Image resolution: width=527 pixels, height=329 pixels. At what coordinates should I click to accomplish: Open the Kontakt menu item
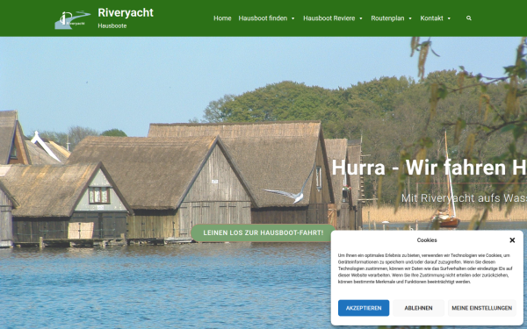pyautogui.click(x=431, y=18)
